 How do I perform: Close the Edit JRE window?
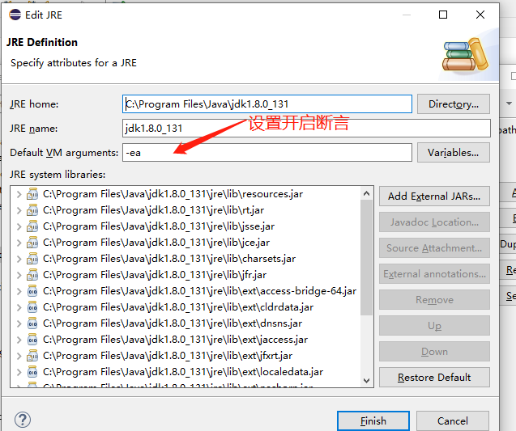pyautogui.click(x=480, y=15)
